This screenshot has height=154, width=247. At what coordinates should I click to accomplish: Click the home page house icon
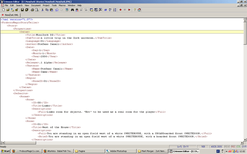pos(139,10)
